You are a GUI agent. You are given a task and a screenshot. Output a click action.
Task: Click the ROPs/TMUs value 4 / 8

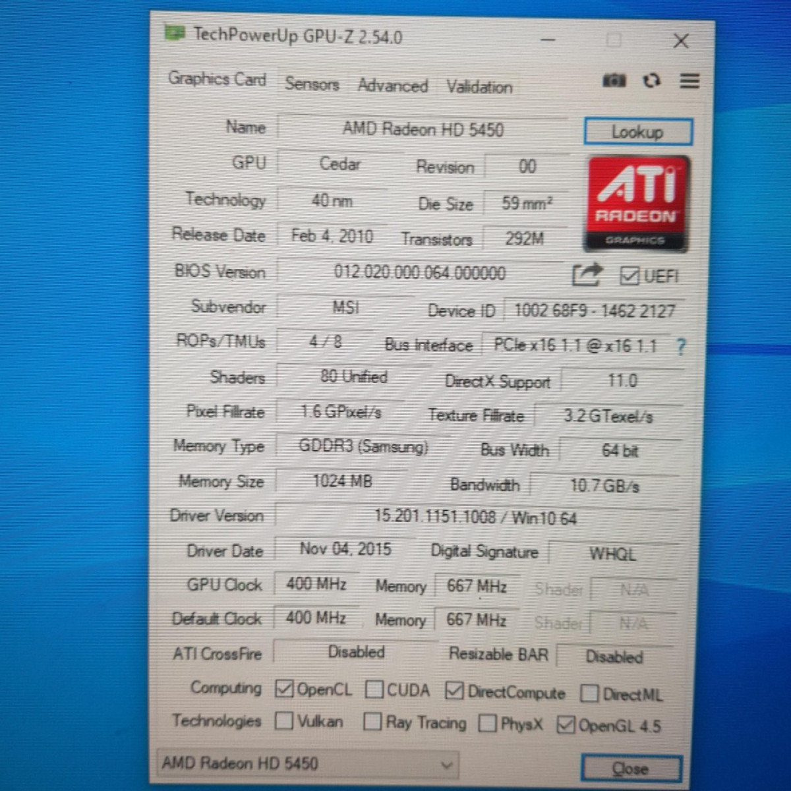(326, 341)
